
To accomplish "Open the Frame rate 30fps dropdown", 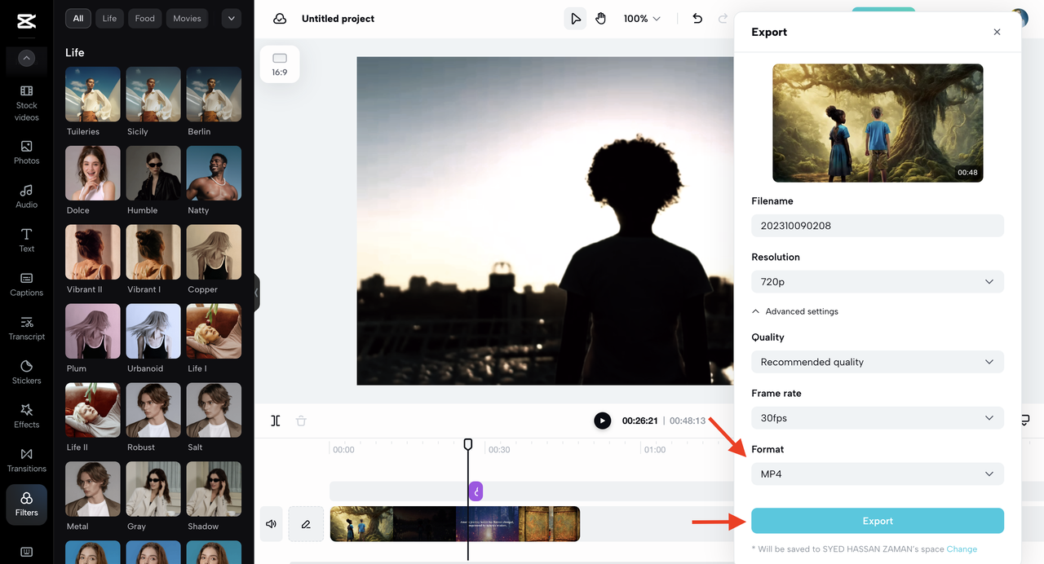I will click(x=877, y=418).
